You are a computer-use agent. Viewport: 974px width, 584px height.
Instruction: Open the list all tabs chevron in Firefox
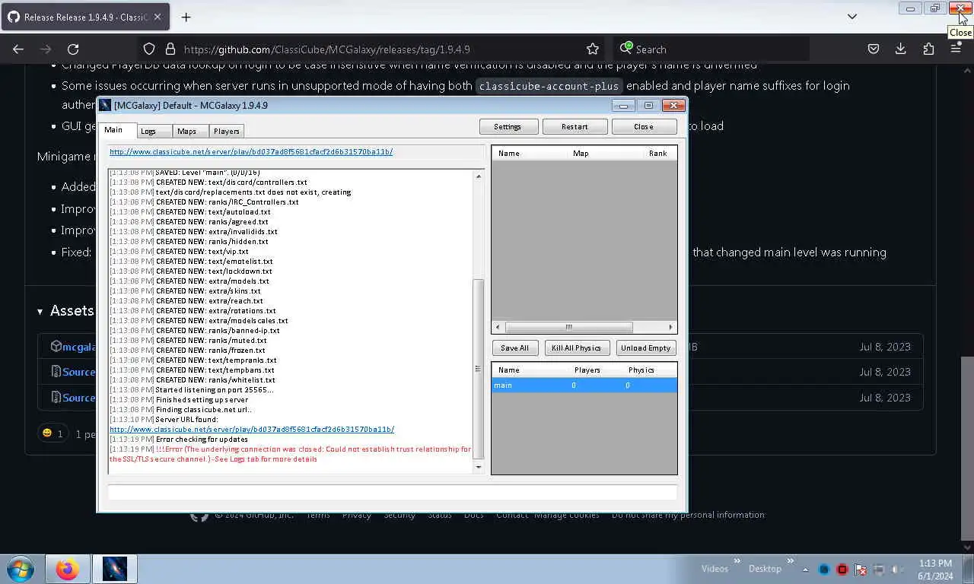coord(852,16)
